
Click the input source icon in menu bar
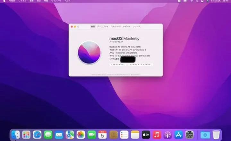(179, 1)
